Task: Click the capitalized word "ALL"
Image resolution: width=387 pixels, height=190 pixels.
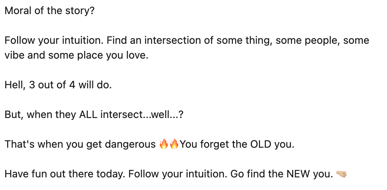Action: 88,114
